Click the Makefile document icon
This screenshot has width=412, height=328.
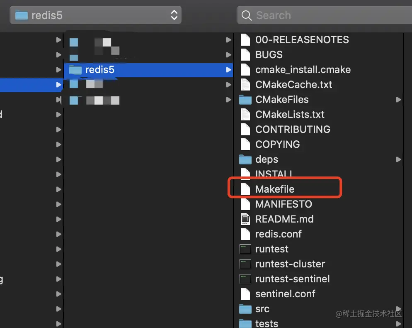click(x=245, y=189)
